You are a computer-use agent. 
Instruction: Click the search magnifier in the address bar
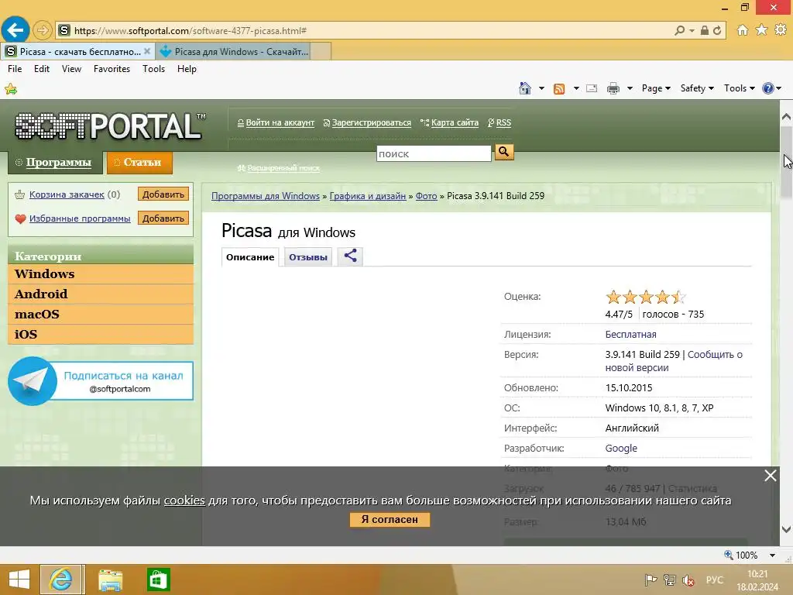coord(680,30)
